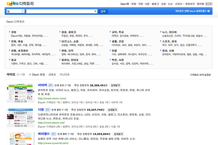Expand the search suggestions arrow in query box
218x145 pixels.
[x=95, y=11]
